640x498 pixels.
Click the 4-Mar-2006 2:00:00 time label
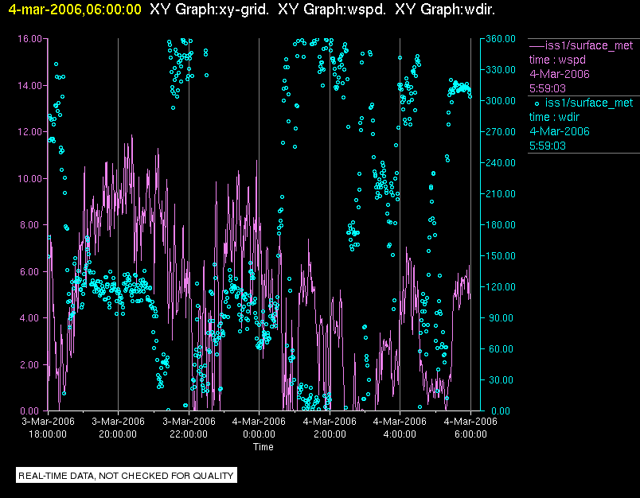(330, 427)
